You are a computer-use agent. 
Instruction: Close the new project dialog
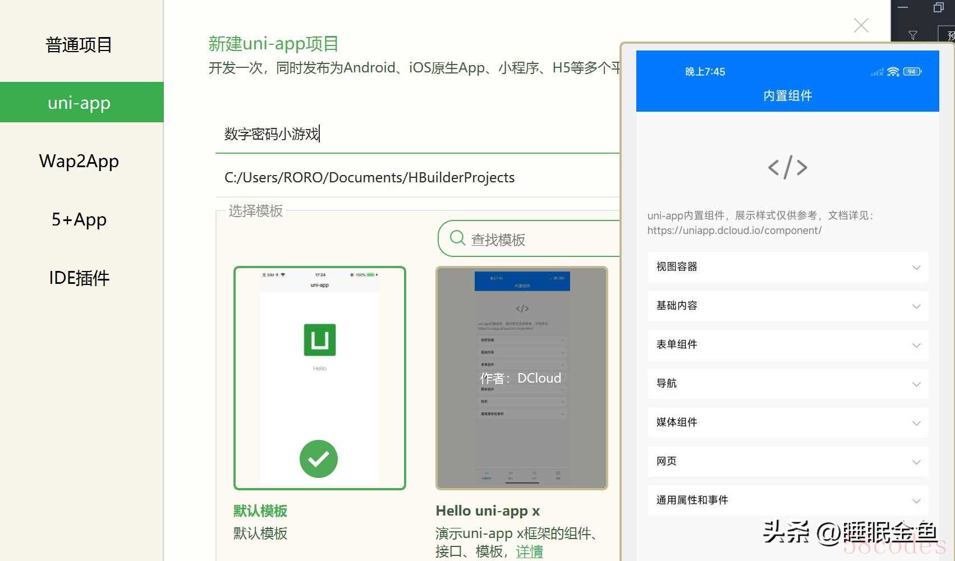(861, 25)
